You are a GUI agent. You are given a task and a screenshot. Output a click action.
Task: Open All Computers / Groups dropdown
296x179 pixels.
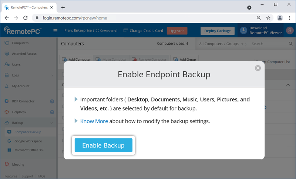(x=221, y=44)
